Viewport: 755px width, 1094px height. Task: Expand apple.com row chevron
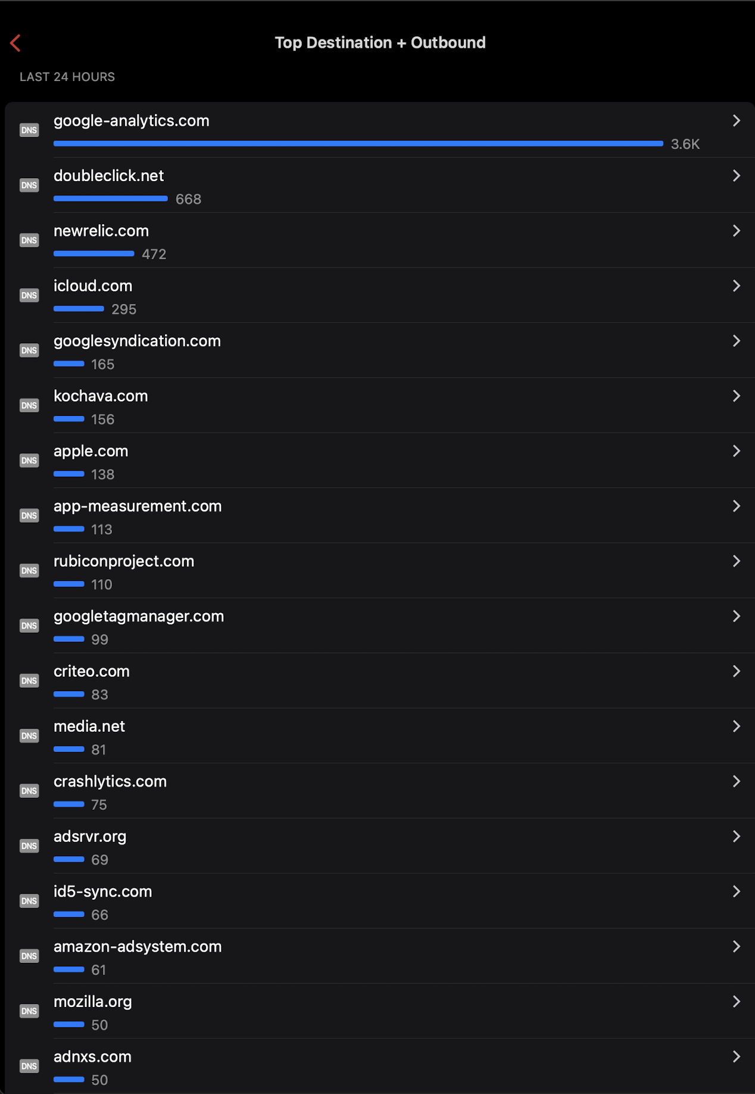click(x=737, y=451)
